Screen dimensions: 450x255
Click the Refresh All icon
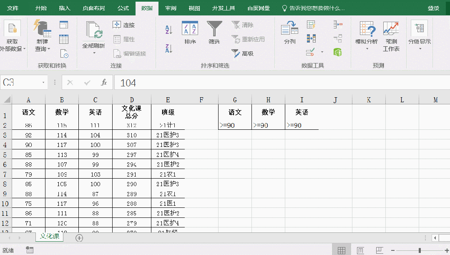pos(93,30)
